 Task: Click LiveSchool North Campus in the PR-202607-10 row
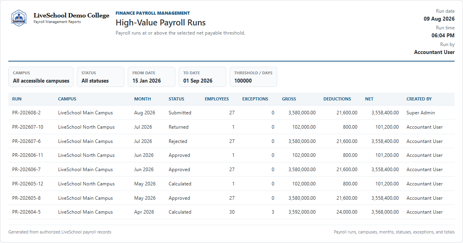tap(86, 127)
